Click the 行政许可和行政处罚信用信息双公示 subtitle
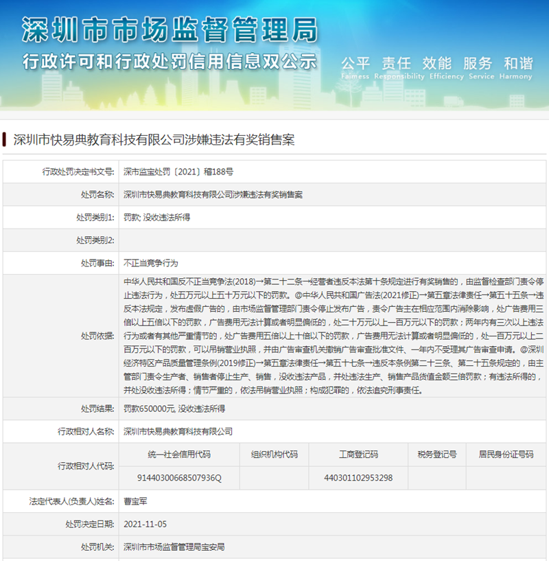The image size is (549, 561). pyautogui.click(x=170, y=62)
